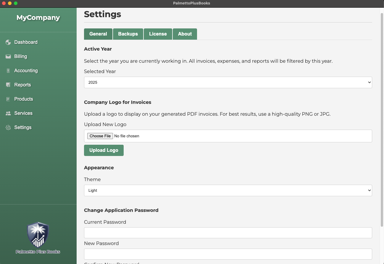
Task: Click the Billing envelope icon
Action: tap(8, 57)
